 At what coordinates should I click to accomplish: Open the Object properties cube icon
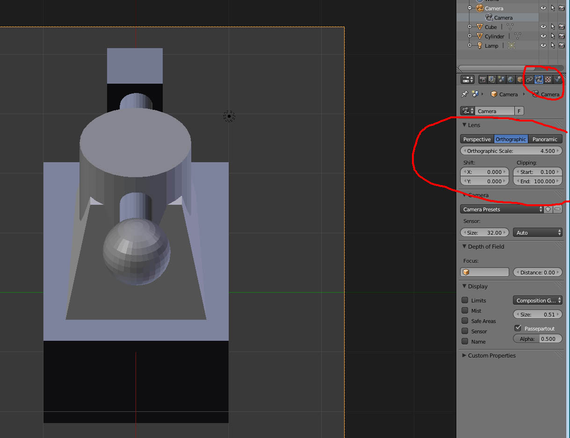point(519,79)
